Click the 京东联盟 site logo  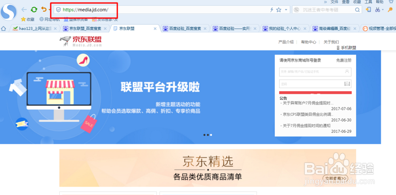coord(81,41)
